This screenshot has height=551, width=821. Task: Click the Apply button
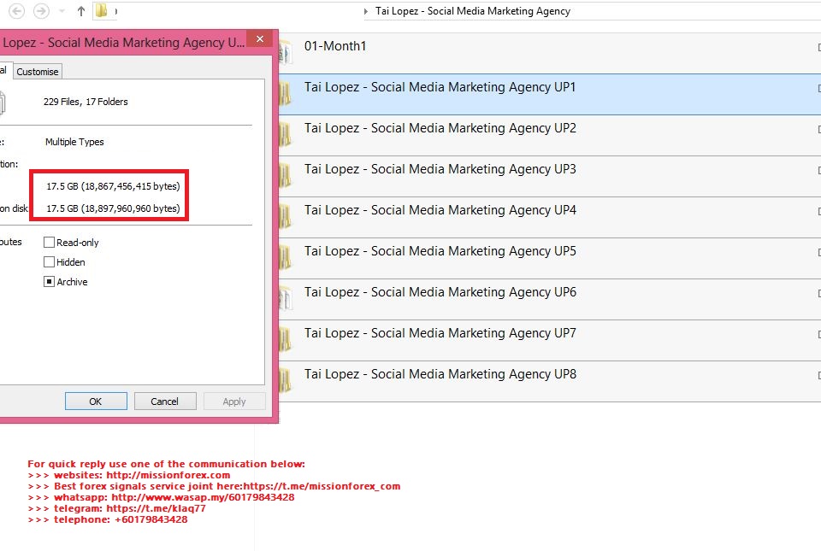[x=234, y=402]
